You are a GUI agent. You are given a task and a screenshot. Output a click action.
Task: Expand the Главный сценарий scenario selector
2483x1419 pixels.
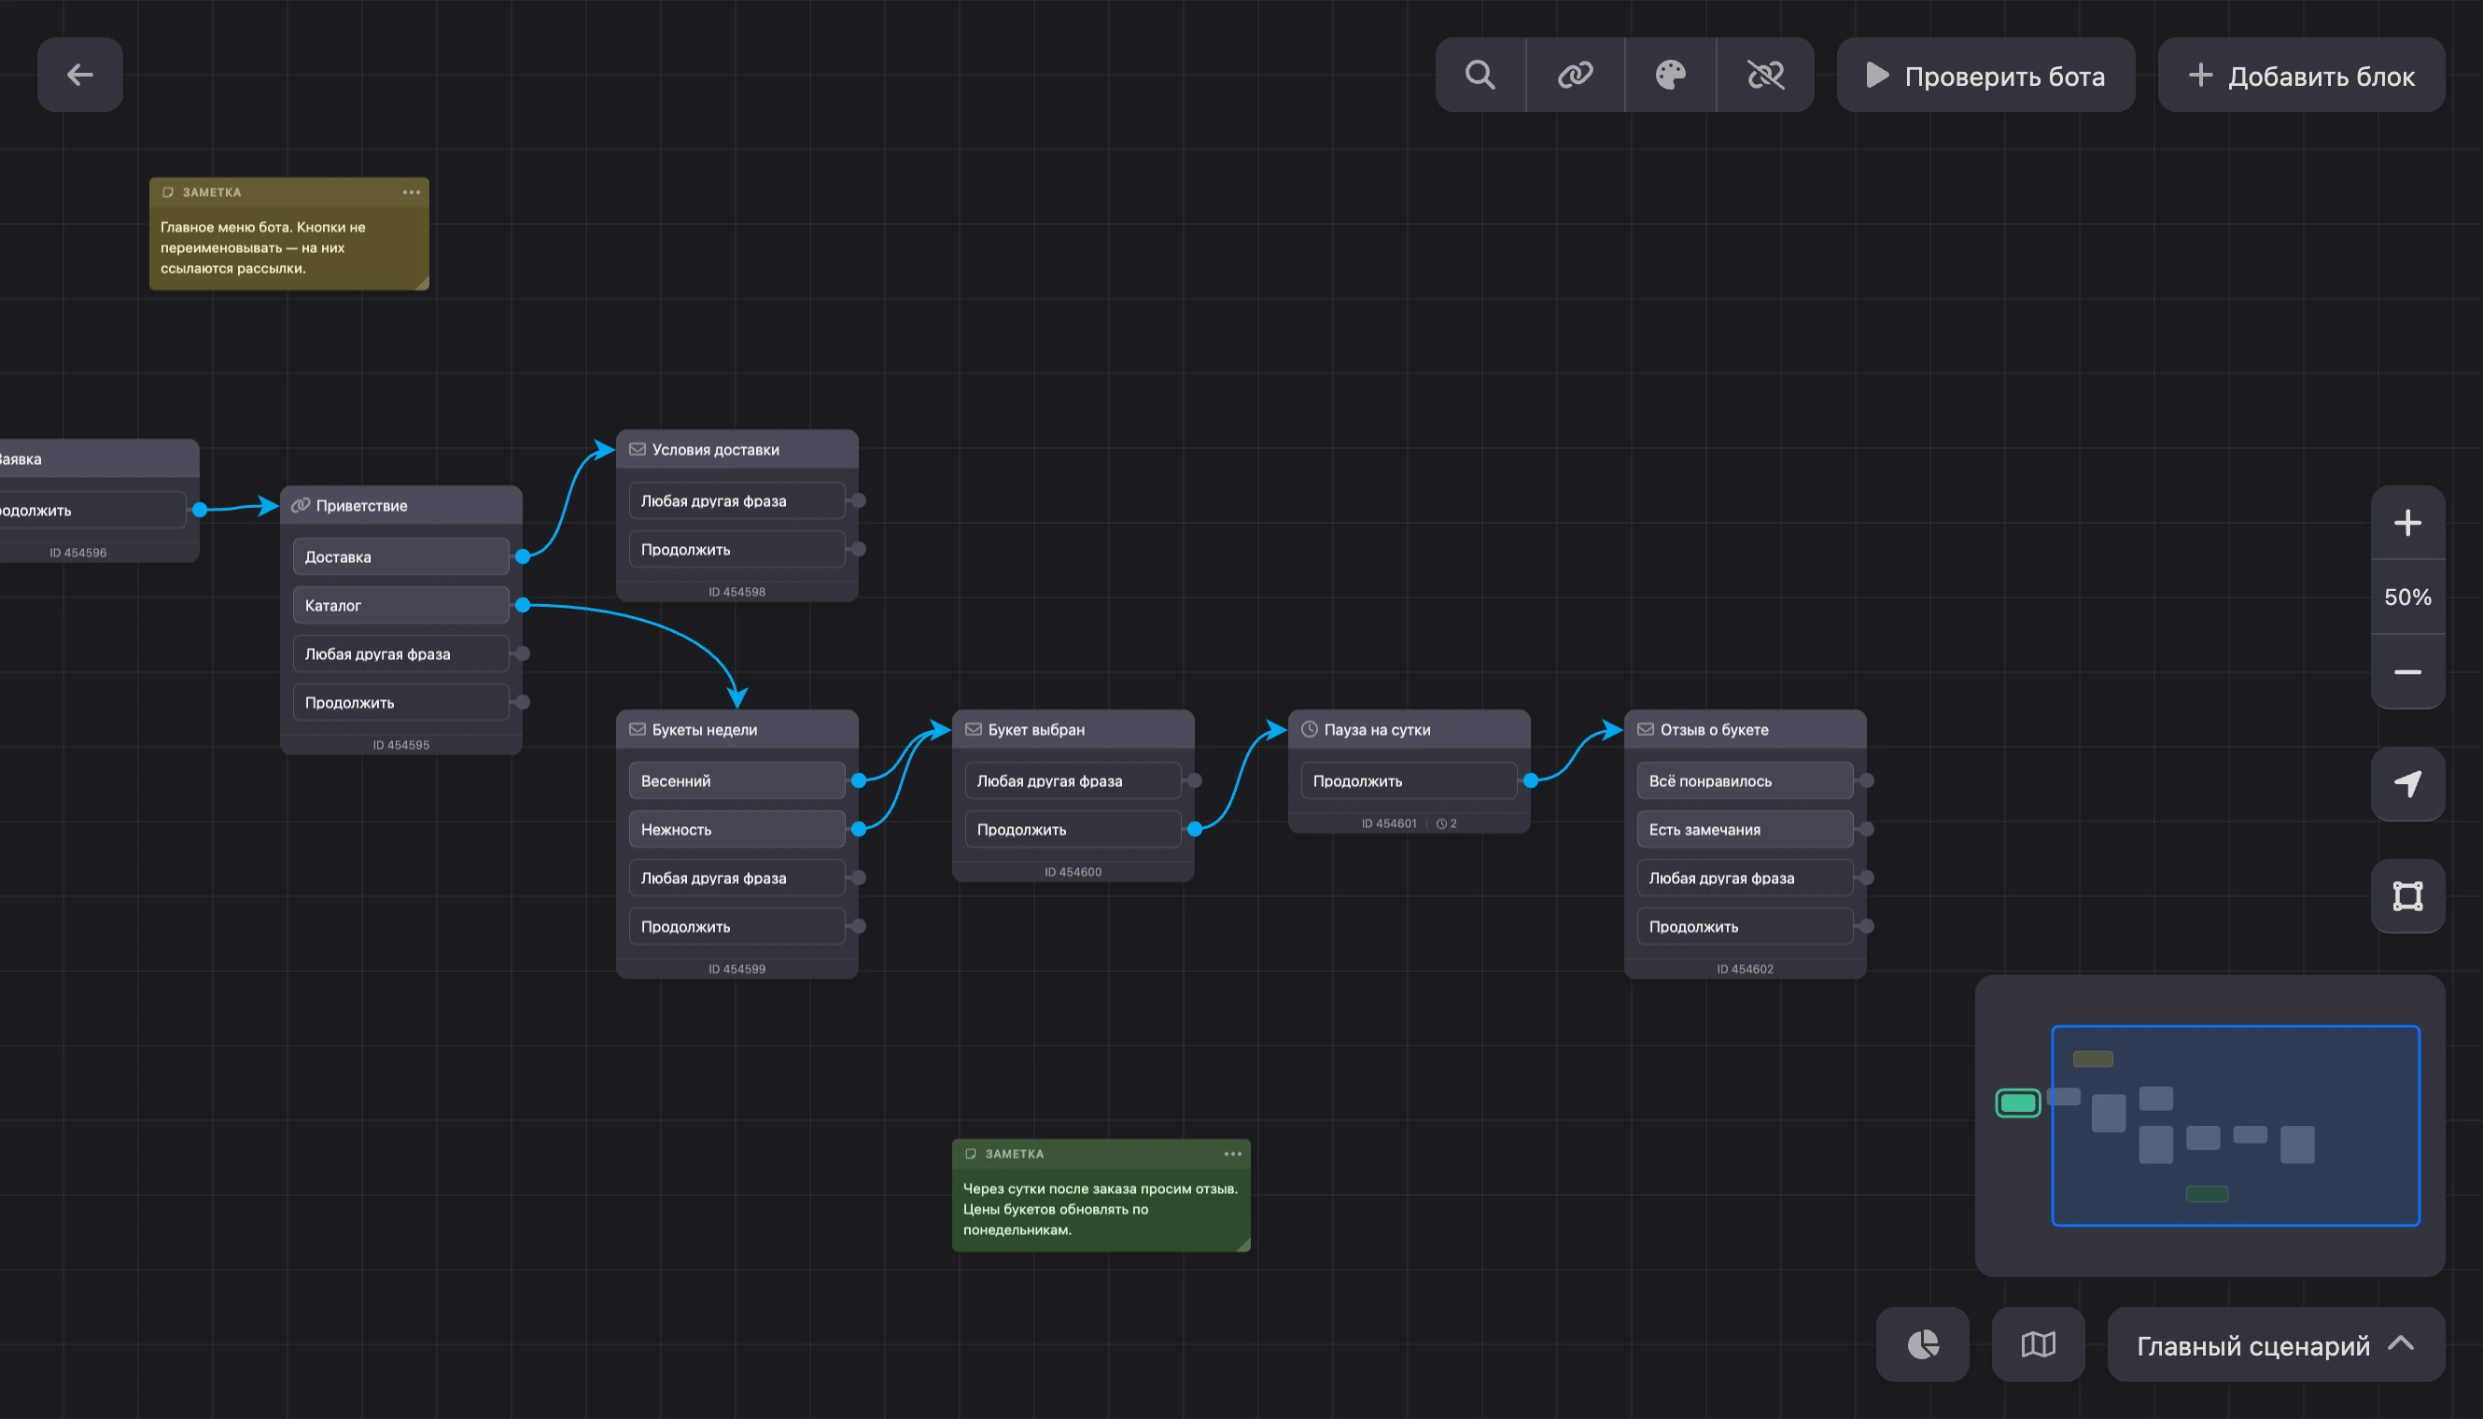[x=2276, y=1344]
